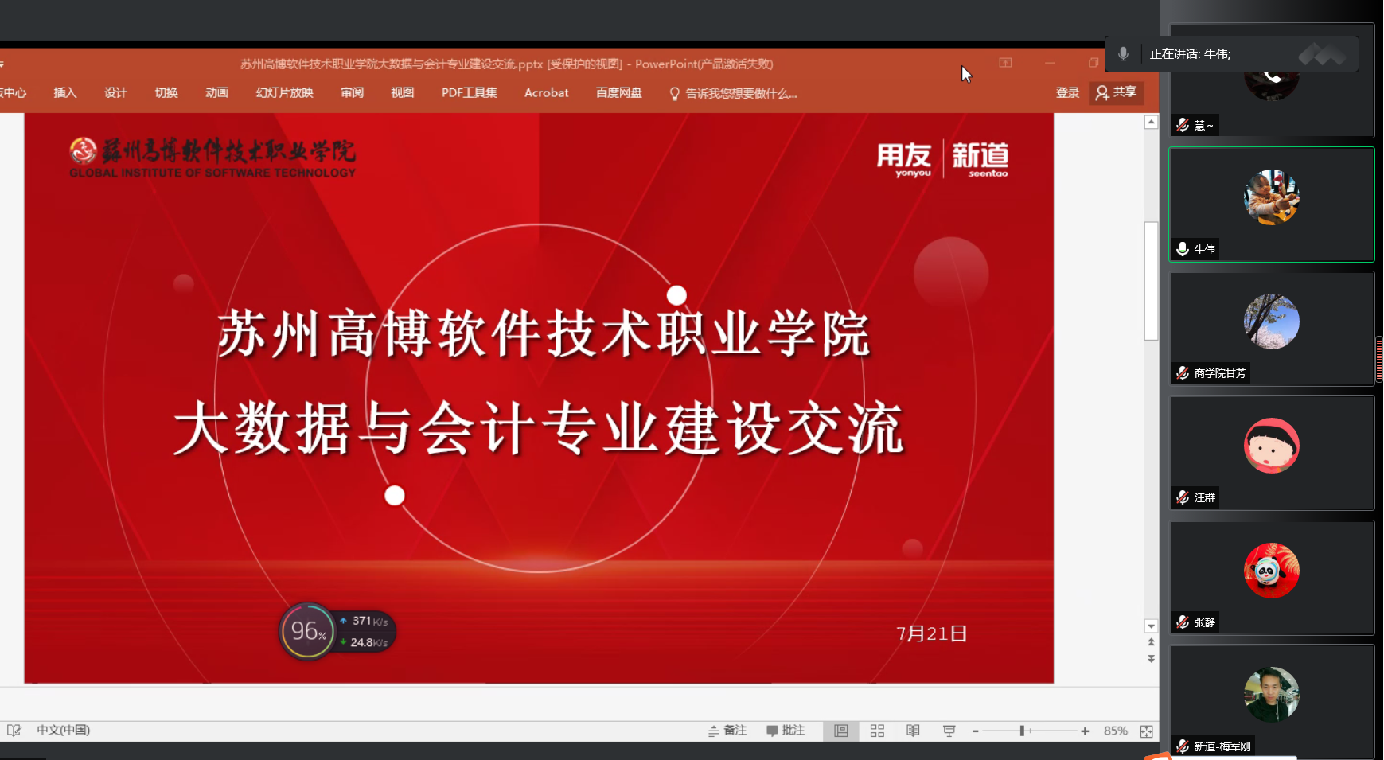Switch to Reading view icon
Image resolution: width=1384 pixels, height=760 pixels.
point(913,731)
